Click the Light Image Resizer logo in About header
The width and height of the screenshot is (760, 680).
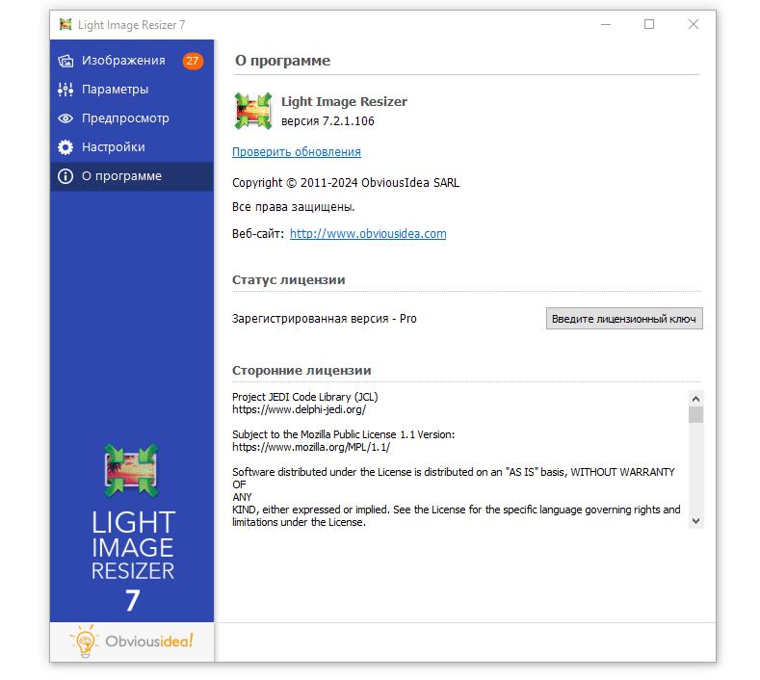253,111
